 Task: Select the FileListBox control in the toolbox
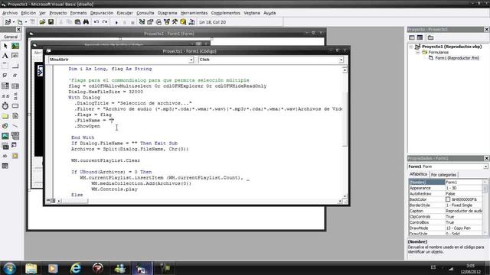[x=15, y=116]
